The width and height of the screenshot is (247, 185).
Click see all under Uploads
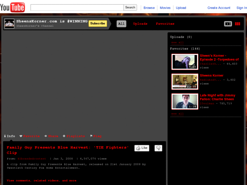[x=177, y=42]
